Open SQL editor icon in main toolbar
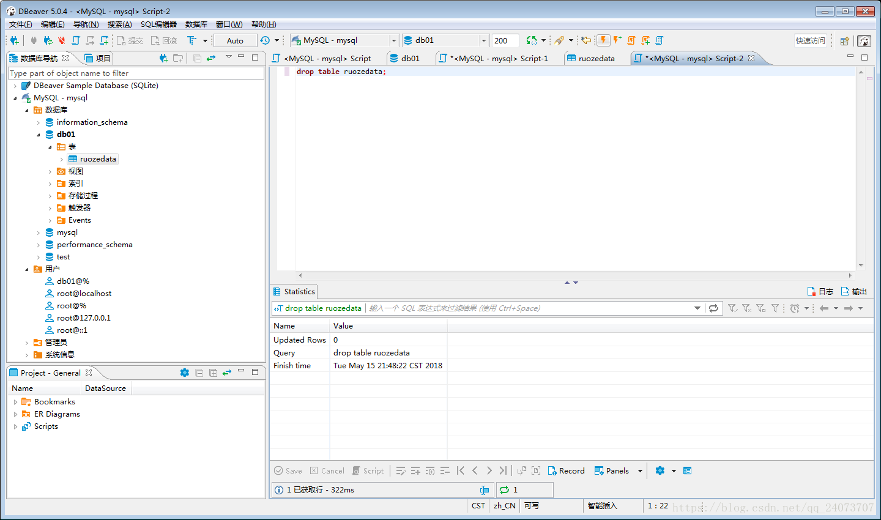This screenshot has height=520, width=881. coord(76,40)
